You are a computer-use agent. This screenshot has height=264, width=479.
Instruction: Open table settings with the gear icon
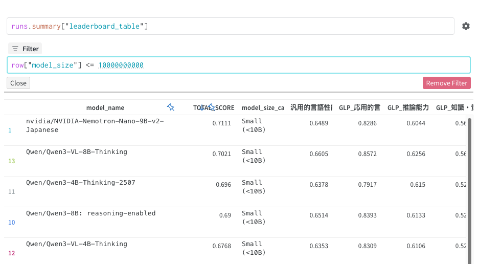tap(466, 26)
